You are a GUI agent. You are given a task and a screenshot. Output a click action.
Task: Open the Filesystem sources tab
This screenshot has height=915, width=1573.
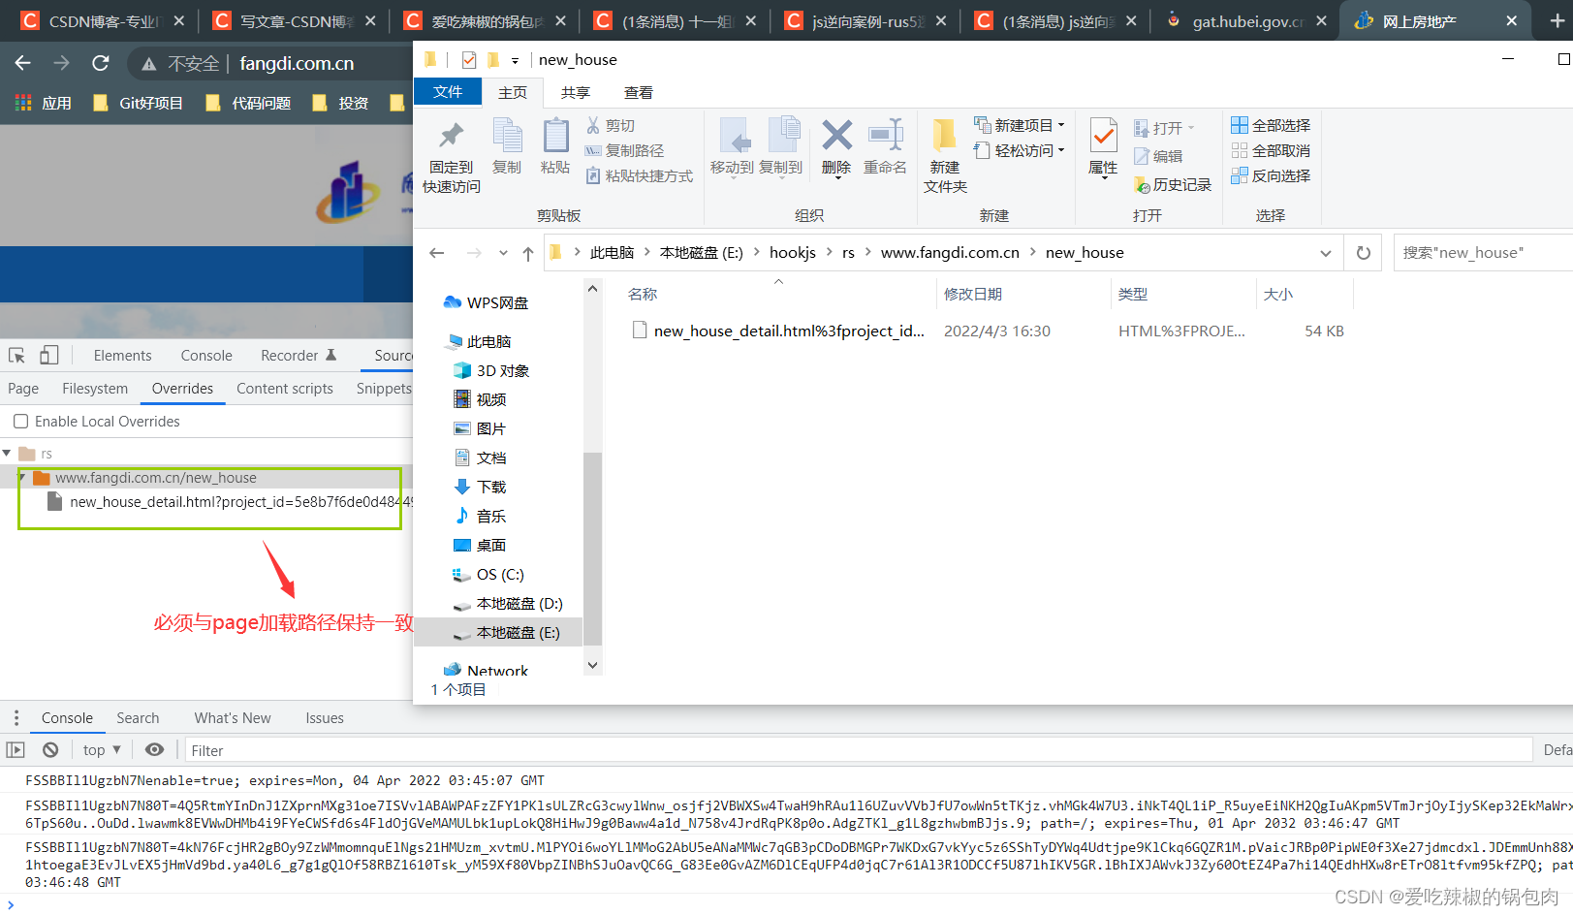95,388
